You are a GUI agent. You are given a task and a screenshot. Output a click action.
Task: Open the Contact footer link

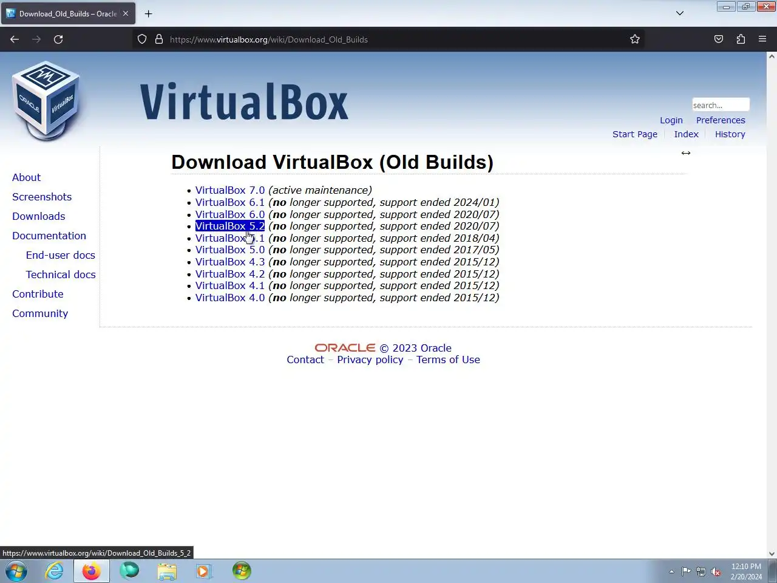(x=305, y=360)
